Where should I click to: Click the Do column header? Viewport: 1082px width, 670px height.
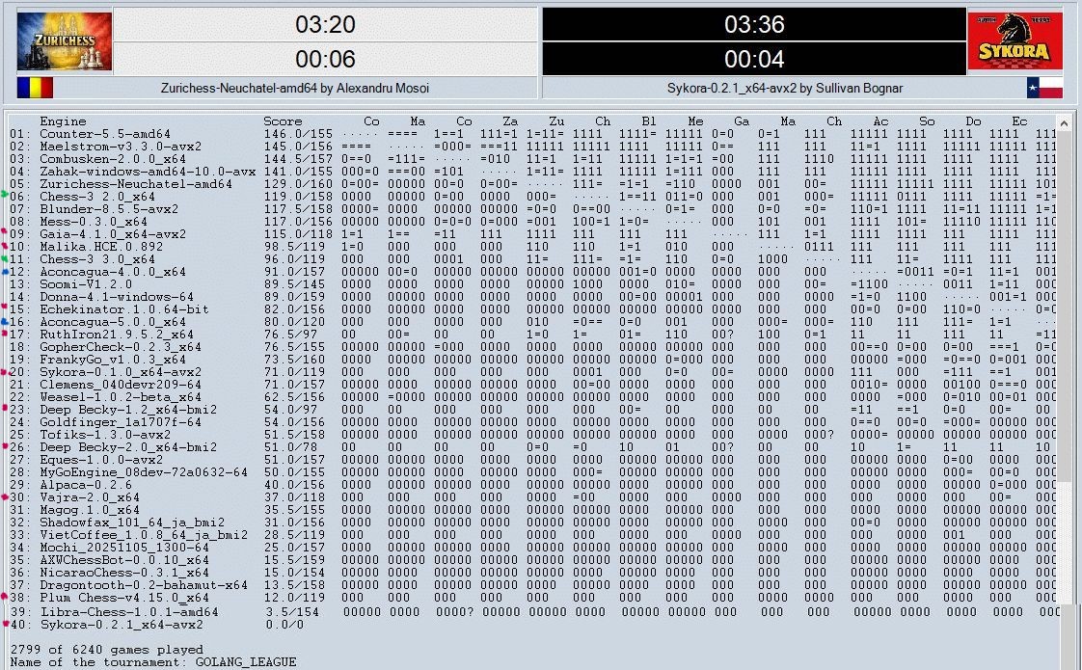973,121
